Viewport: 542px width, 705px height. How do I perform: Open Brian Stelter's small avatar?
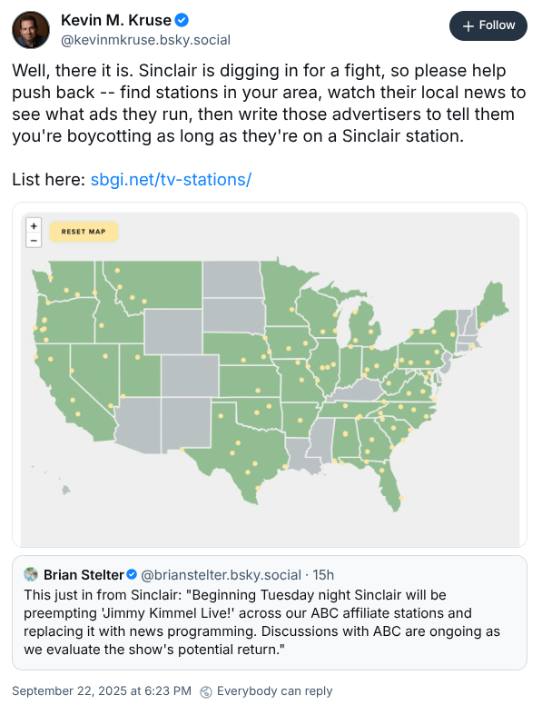[x=31, y=574]
